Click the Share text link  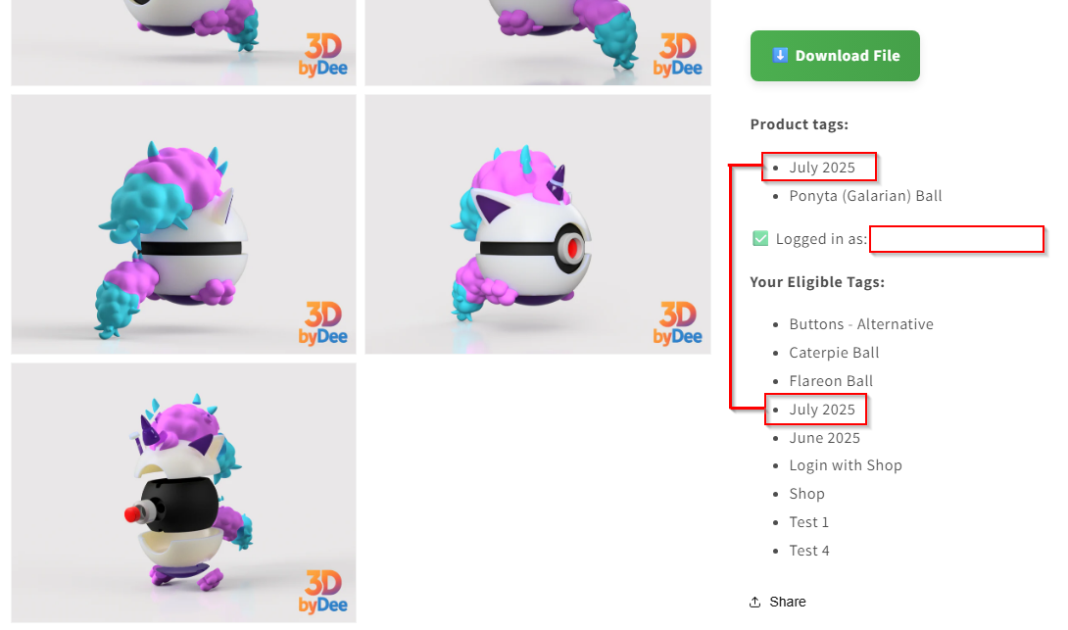point(788,602)
